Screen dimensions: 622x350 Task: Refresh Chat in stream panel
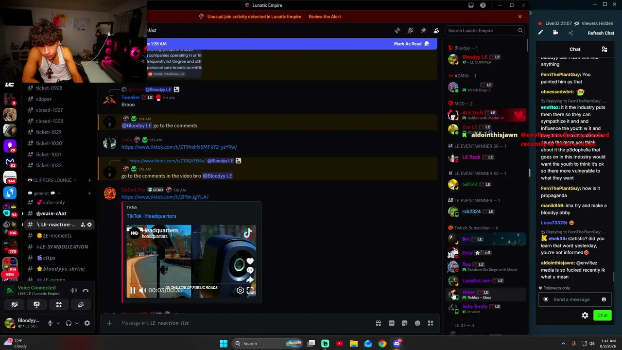(x=601, y=33)
